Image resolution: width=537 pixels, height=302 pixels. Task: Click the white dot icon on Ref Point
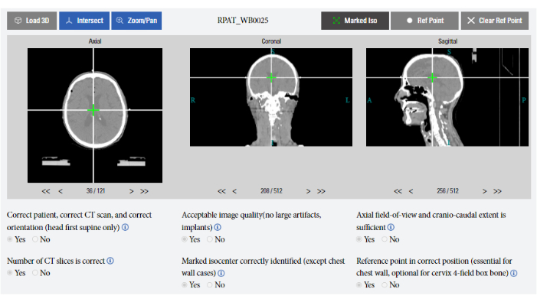(409, 21)
